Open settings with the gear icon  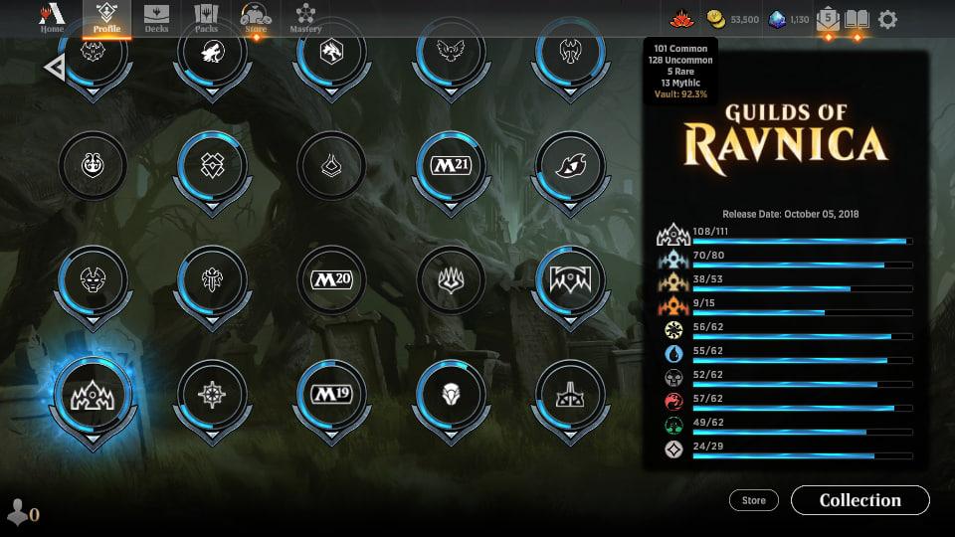[x=887, y=20]
